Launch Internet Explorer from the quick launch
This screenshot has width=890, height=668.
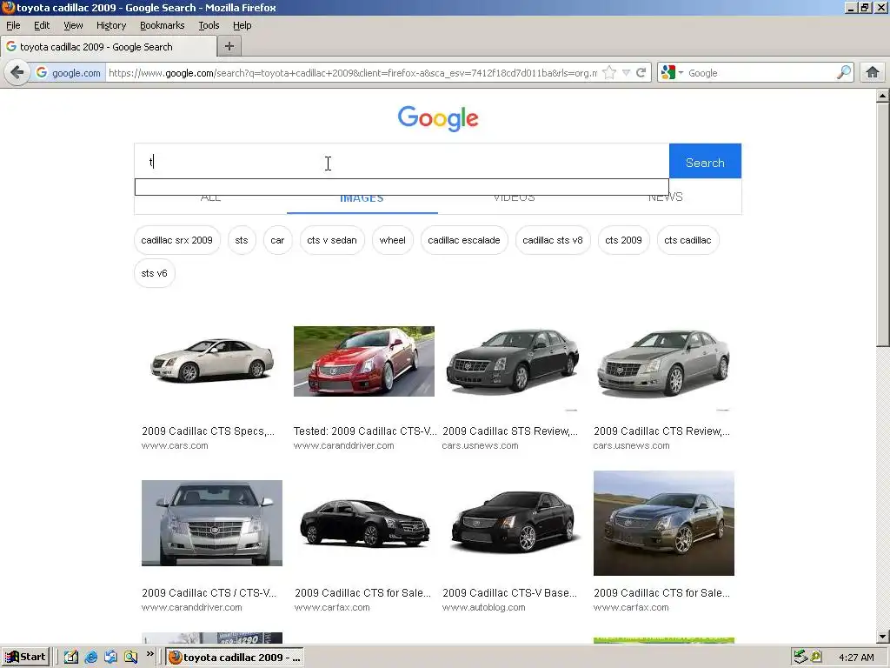(90, 658)
